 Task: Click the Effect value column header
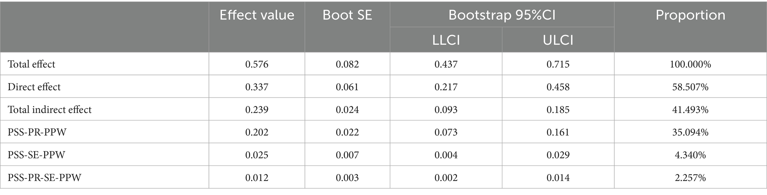[257, 15]
